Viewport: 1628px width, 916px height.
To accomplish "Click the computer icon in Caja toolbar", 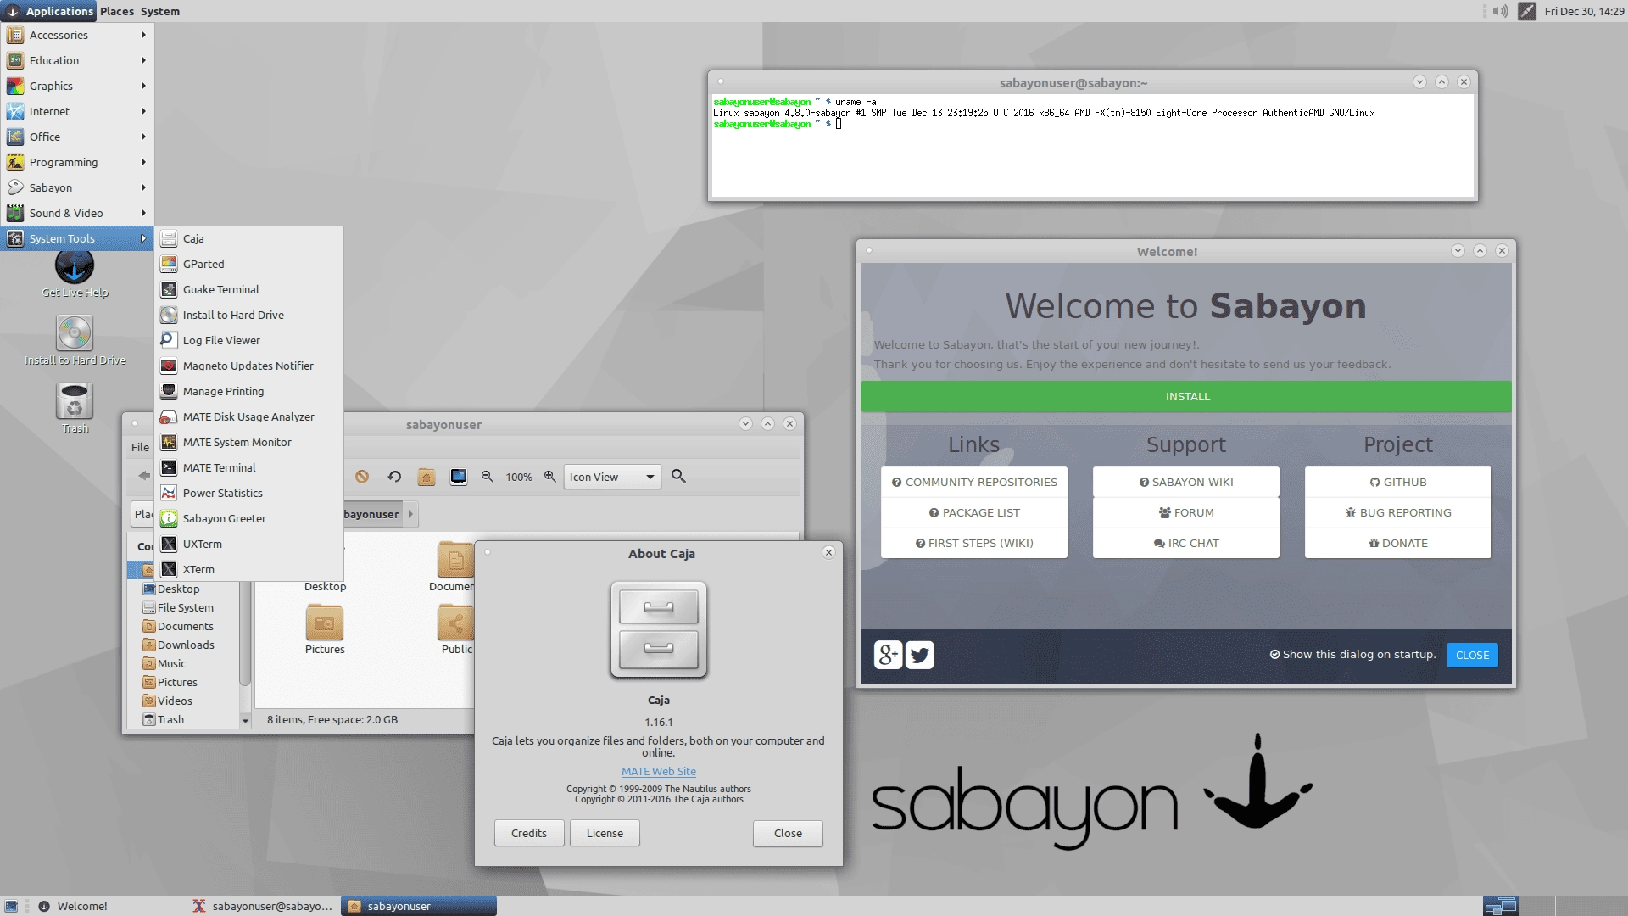I will tap(459, 477).
